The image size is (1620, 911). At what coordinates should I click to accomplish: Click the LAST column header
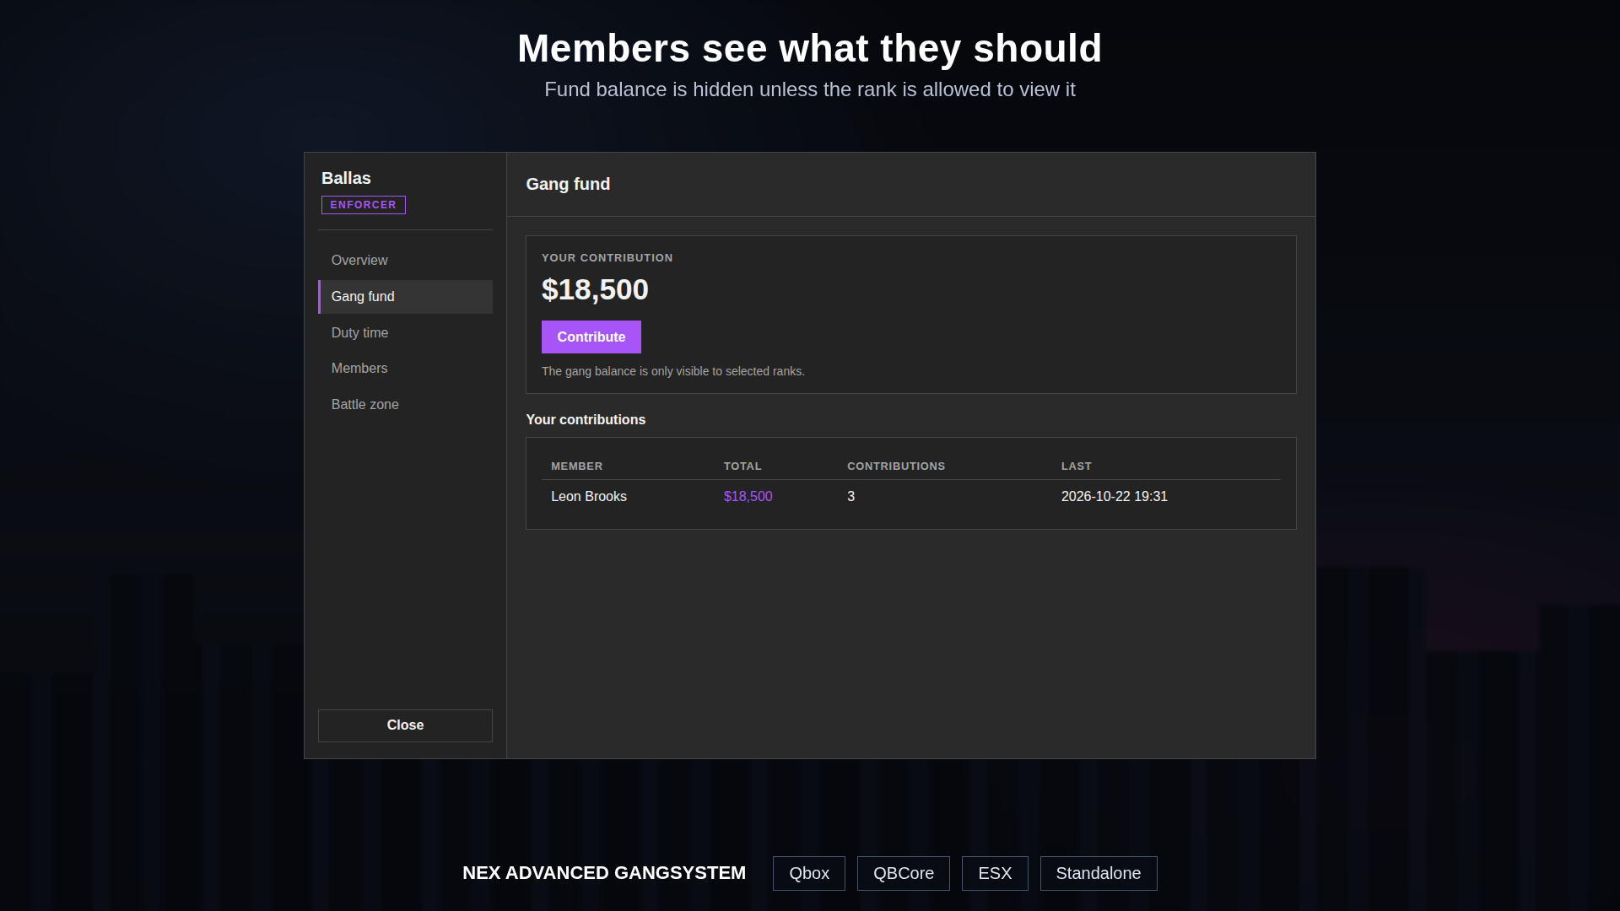click(x=1077, y=466)
